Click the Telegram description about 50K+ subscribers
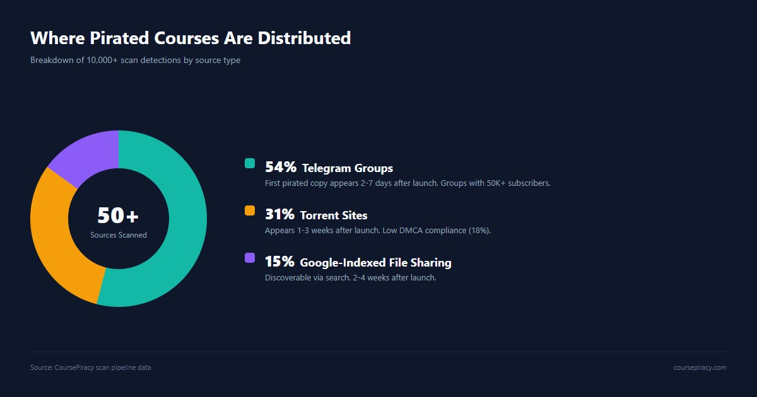The width and height of the screenshot is (757, 397). [x=408, y=183]
